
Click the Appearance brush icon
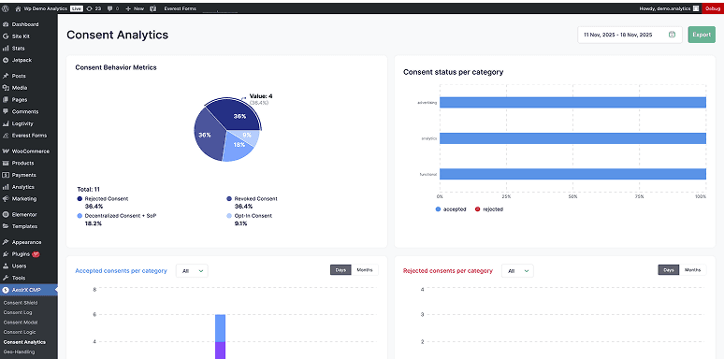point(6,242)
